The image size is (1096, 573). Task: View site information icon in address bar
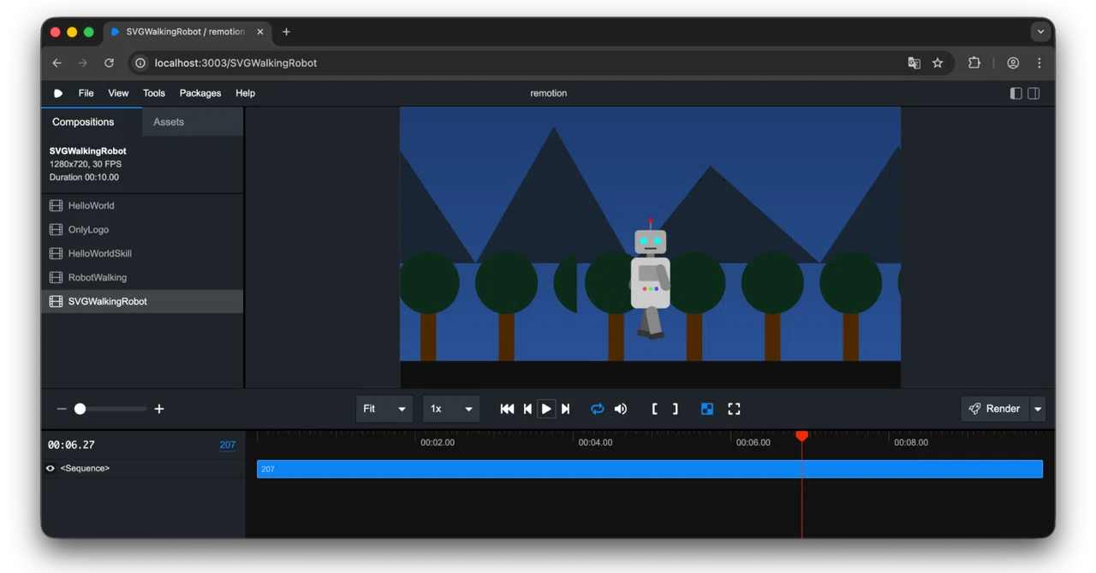[140, 62]
